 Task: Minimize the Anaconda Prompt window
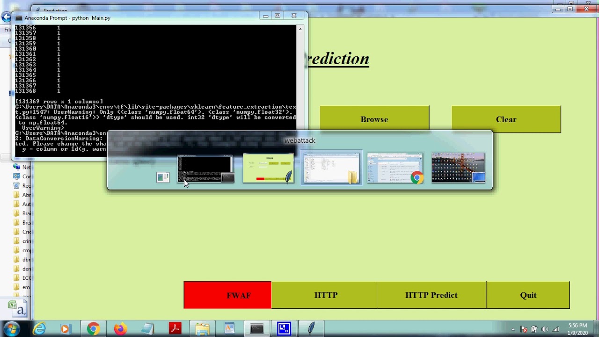(x=265, y=15)
